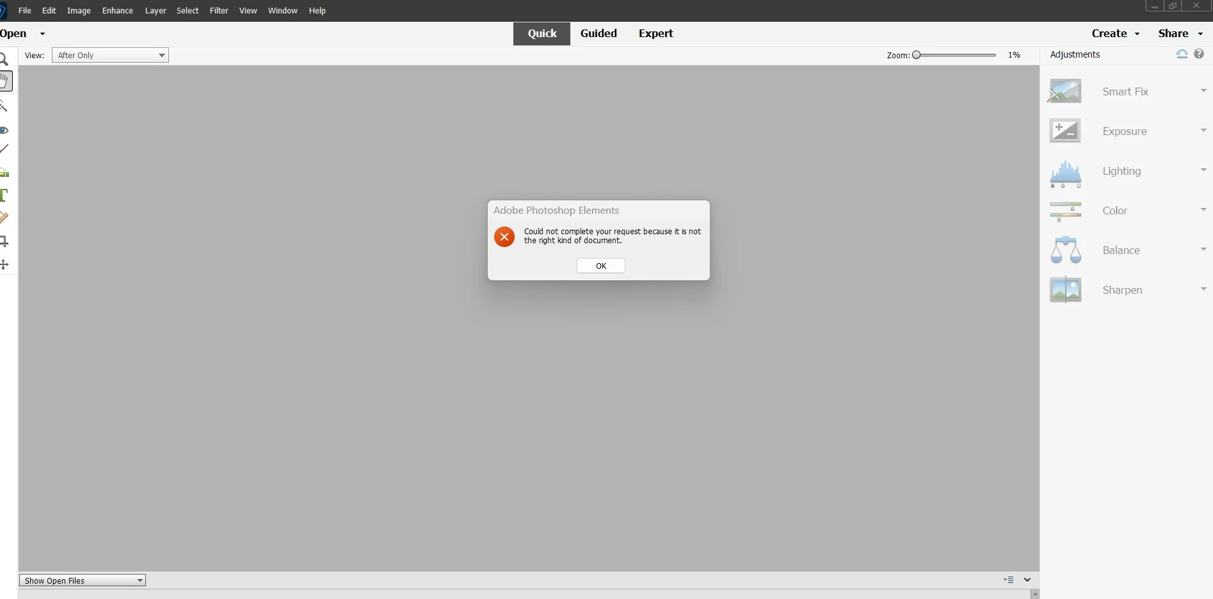This screenshot has width=1213, height=599.
Task: Restore down the application window
Action: [1173, 6]
